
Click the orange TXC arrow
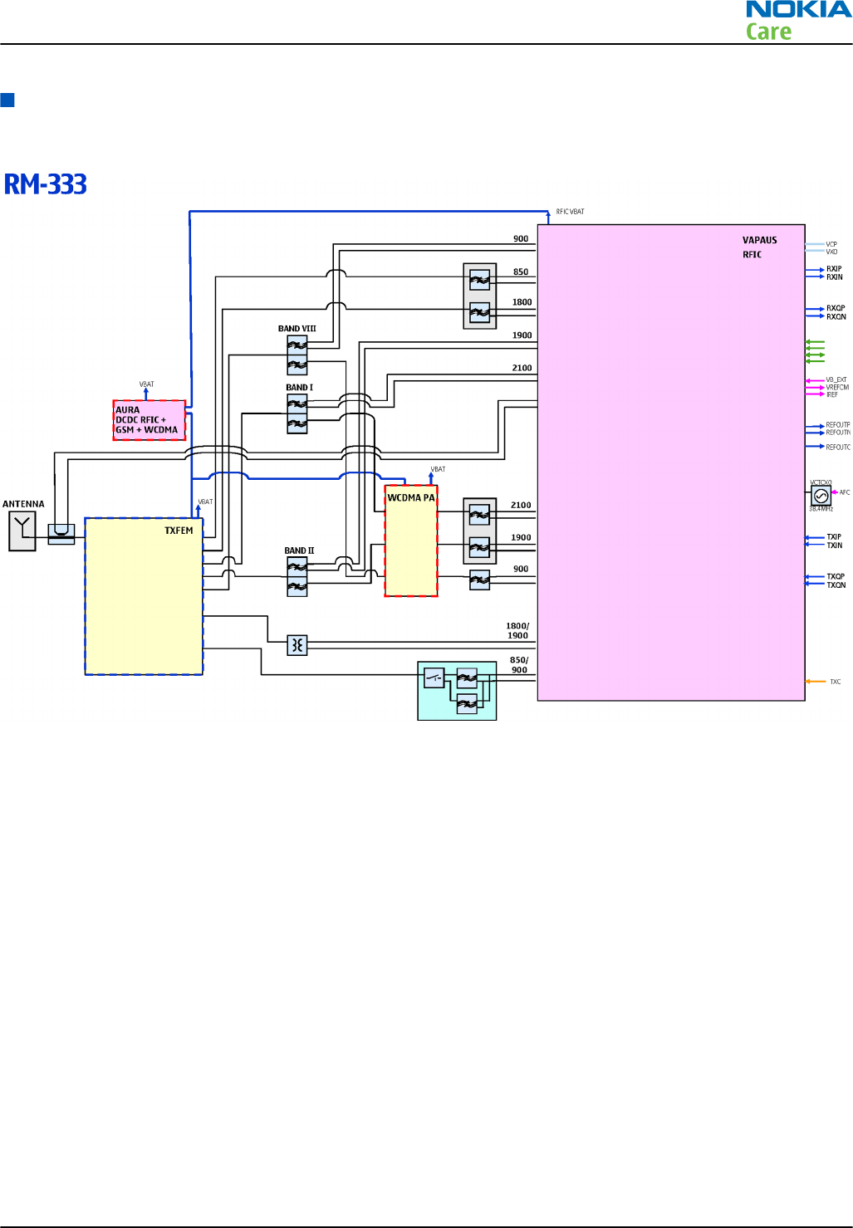point(816,682)
